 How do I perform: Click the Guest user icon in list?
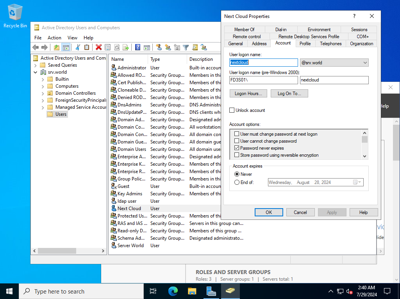(114, 186)
